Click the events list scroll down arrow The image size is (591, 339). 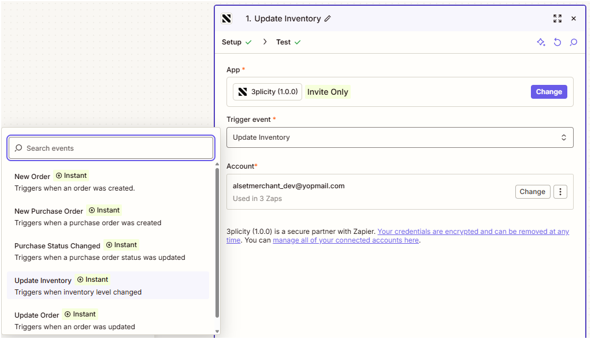pos(217,331)
